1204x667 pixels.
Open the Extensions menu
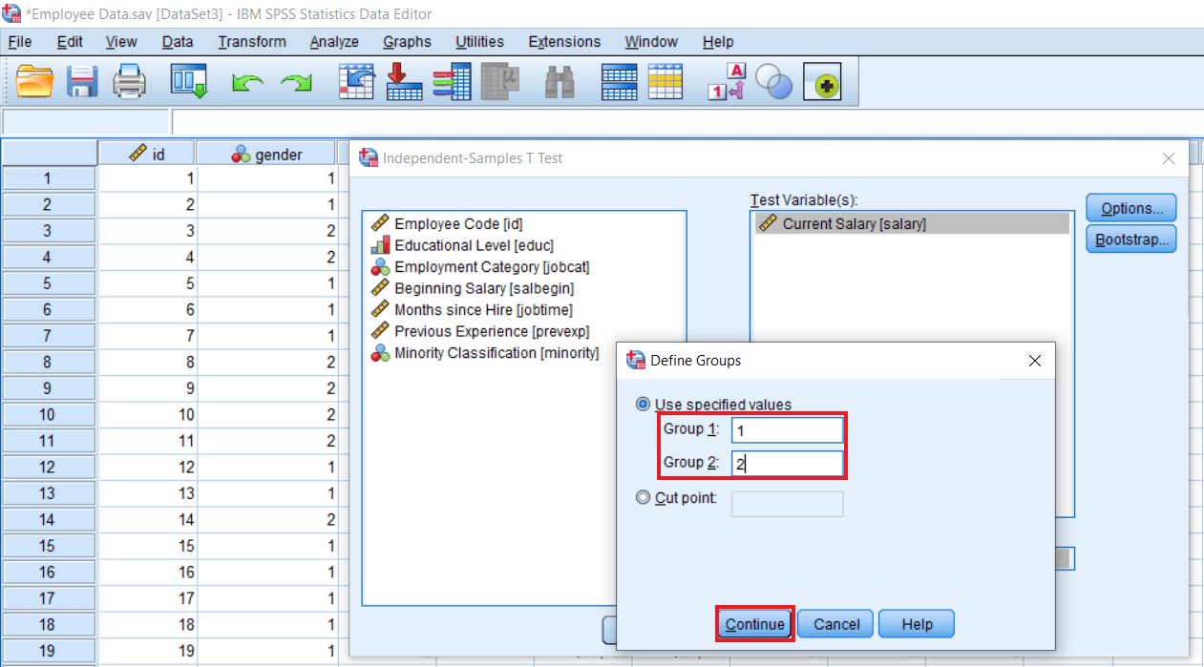[x=564, y=42]
